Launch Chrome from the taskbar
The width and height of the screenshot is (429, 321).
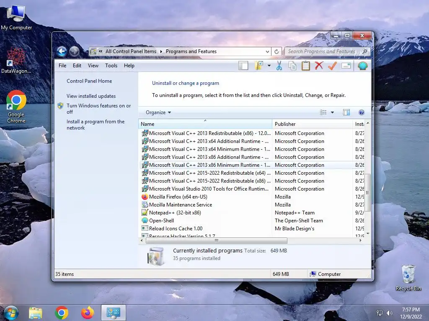pyautogui.click(x=62, y=313)
